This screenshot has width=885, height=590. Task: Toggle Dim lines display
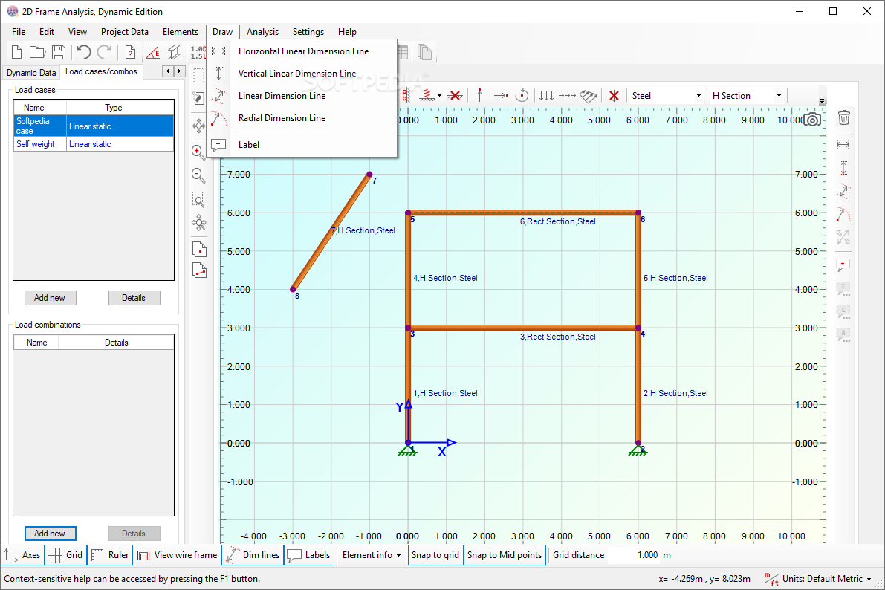click(x=253, y=555)
